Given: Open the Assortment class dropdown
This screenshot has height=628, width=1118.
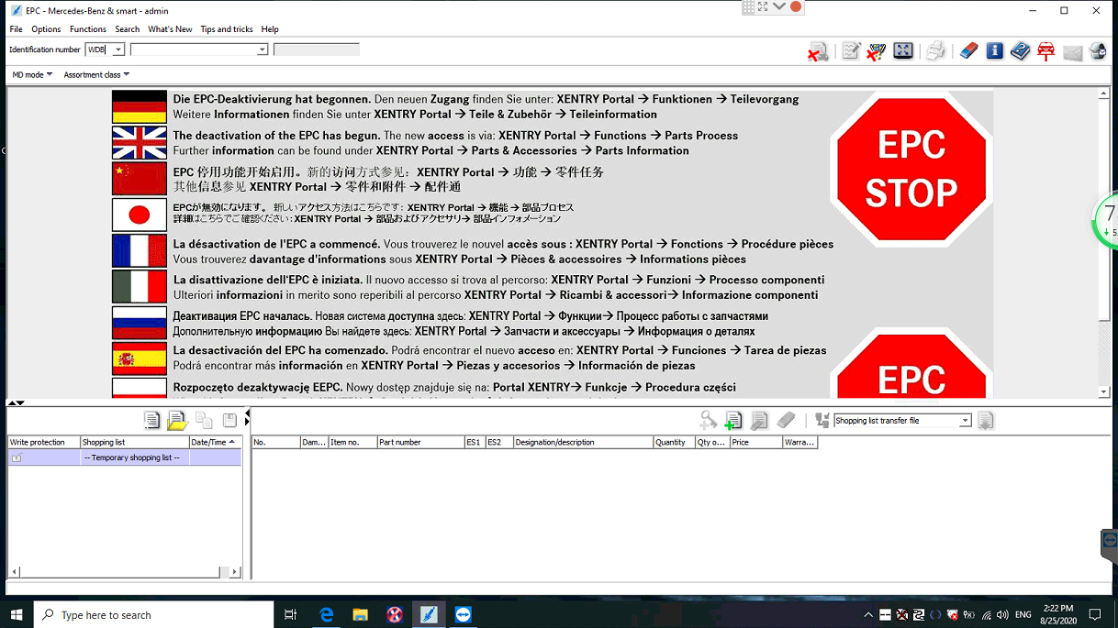Looking at the screenshot, I should pyautogui.click(x=96, y=75).
